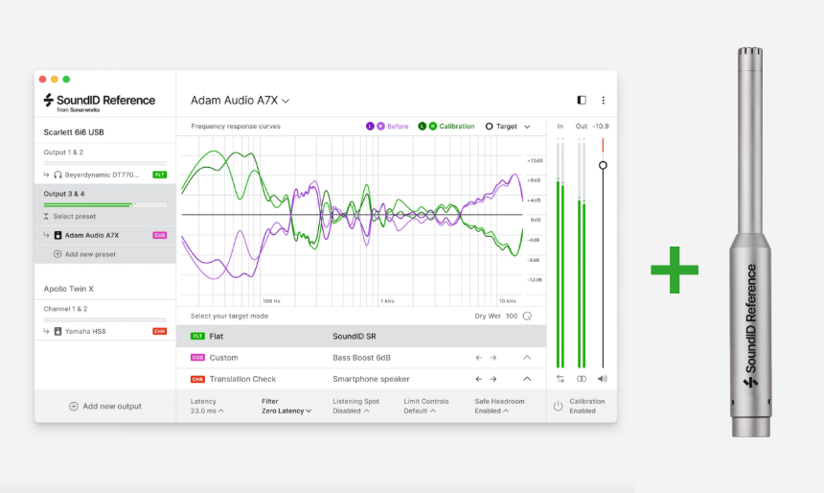Click the CHK badge on Yamaha HS8
824x493 pixels.
point(160,332)
